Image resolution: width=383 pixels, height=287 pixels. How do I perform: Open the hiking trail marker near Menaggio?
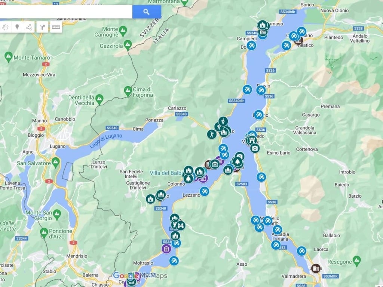pyautogui.click(x=223, y=121)
